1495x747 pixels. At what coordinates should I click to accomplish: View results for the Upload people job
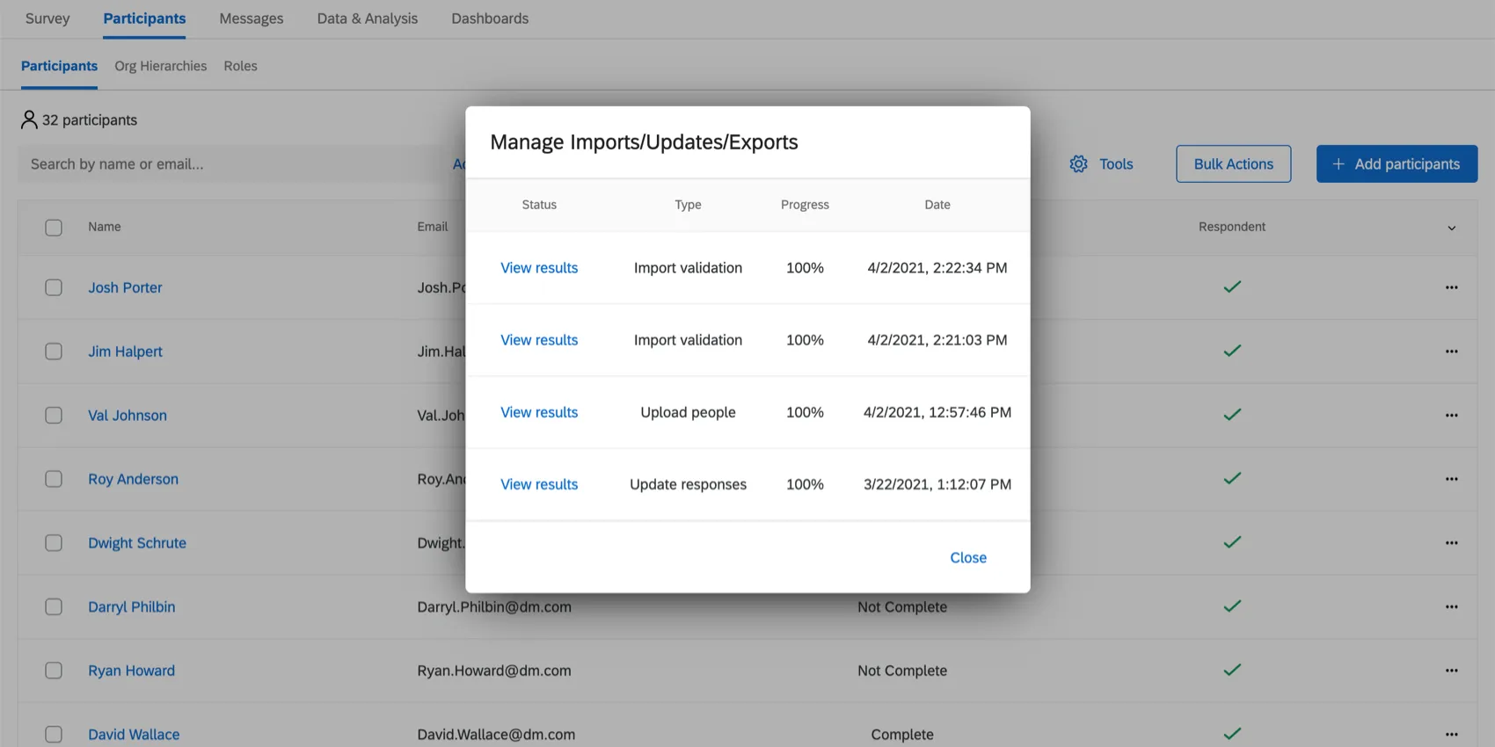coord(539,412)
